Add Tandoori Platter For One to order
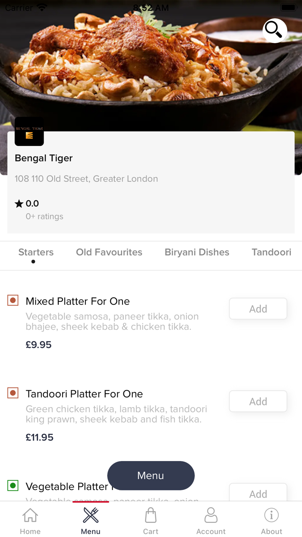Screen dimensions: 302x537 point(258,401)
